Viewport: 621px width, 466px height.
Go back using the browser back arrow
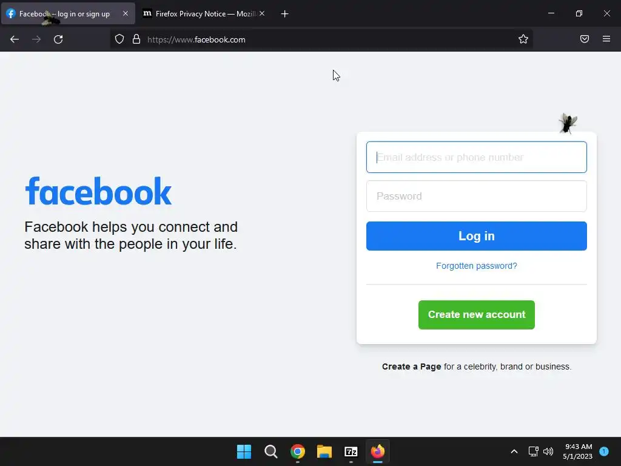click(x=15, y=39)
